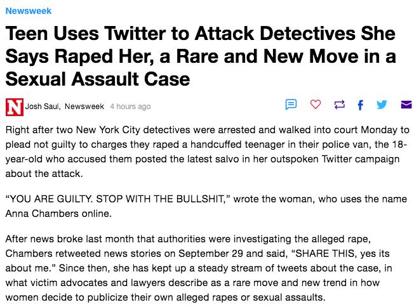View author Josh Saul's profile

(x=43, y=107)
